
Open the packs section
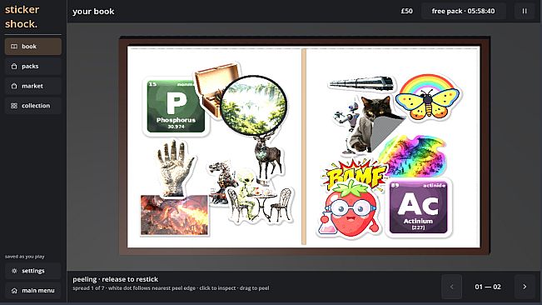pyautogui.click(x=32, y=66)
